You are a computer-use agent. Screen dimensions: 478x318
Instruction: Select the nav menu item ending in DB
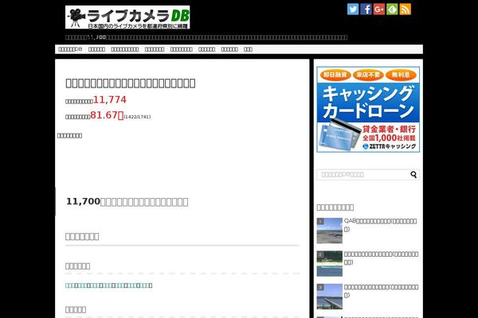70,49
